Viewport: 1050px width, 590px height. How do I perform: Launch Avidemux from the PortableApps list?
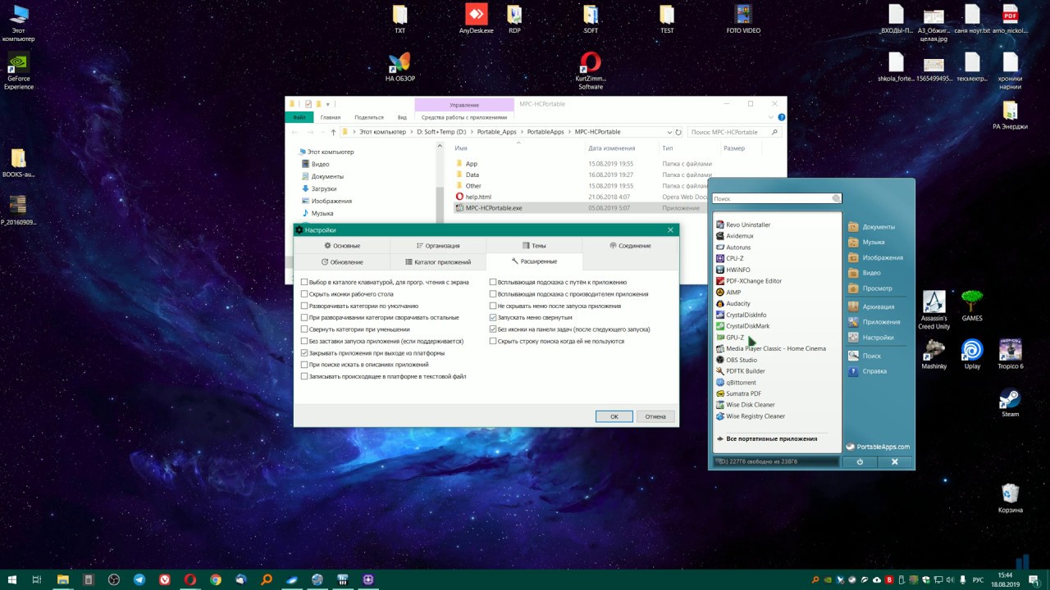click(x=734, y=236)
